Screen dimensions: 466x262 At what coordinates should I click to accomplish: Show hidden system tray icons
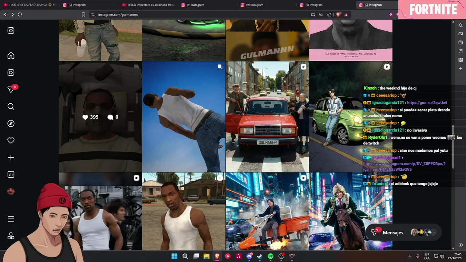pyautogui.click(x=410, y=256)
